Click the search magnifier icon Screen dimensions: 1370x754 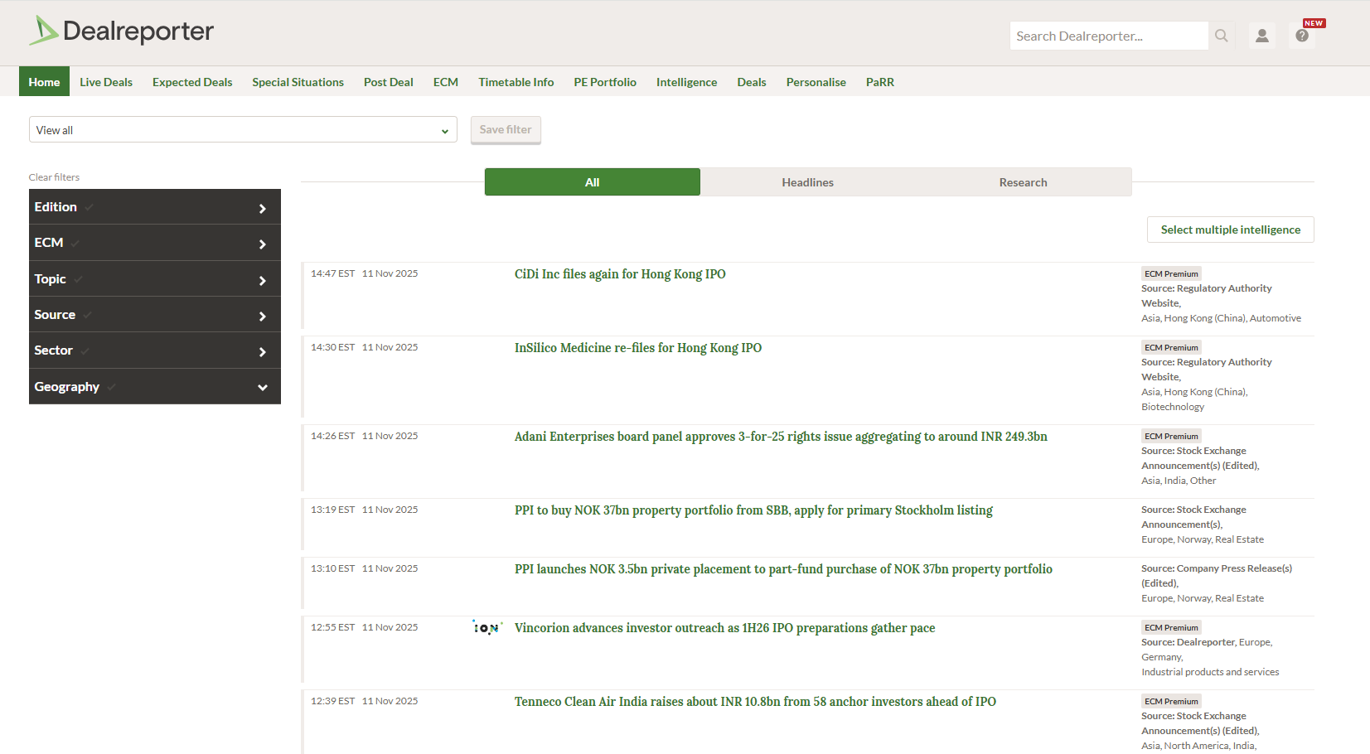1221,36
